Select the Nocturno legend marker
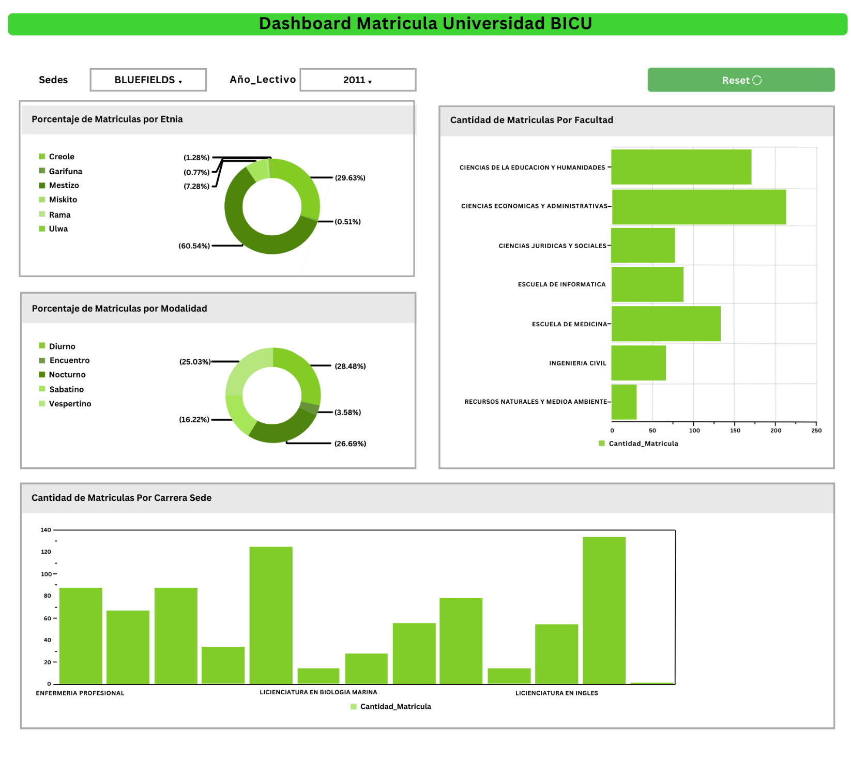The width and height of the screenshot is (851, 761). pos(42,375)
